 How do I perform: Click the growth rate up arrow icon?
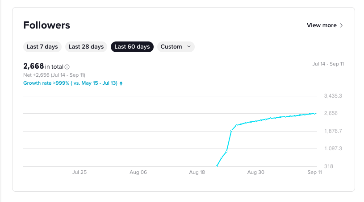pos(121,83)
